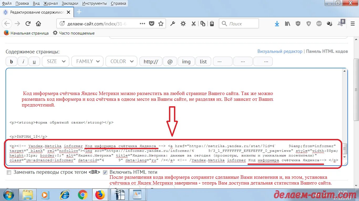Open Adblock Plus extension menu

[x=319, y=24]
